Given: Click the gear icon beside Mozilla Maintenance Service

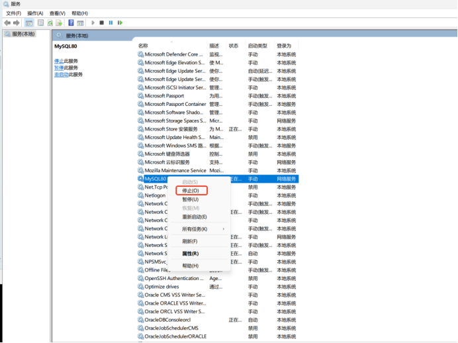Looking at the screenshot, I should click(140, 170).
